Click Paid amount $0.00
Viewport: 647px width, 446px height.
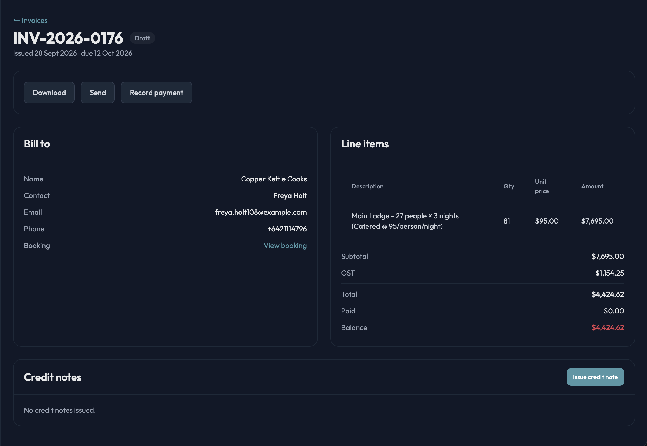[x=614, y=311]
